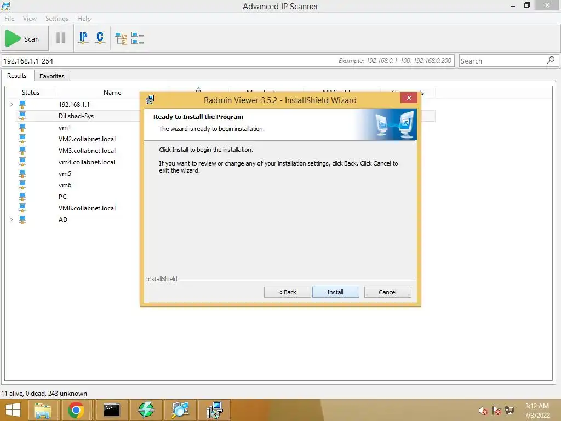The height and width of the screenshot is (421, 561).
Task: Select the vm4.collabnet.local entry
Action: coord(87,162)
